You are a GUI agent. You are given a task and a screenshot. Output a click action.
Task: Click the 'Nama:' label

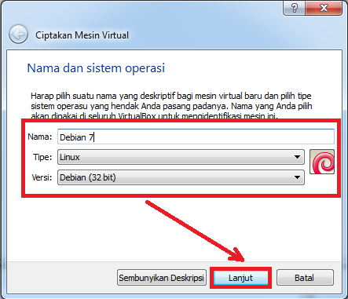click(40, 137)
